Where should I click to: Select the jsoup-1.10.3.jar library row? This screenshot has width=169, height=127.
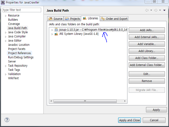coord(90,30)
